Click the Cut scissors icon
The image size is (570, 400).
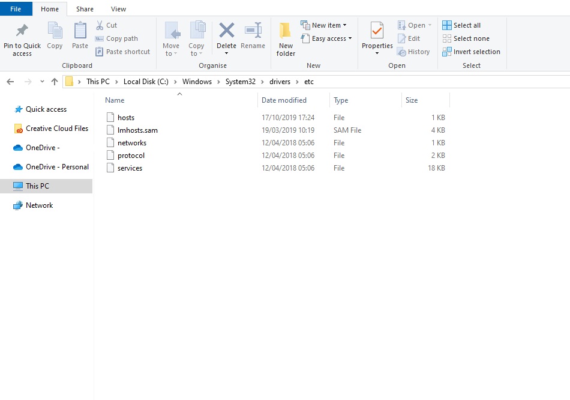(99, 25)
